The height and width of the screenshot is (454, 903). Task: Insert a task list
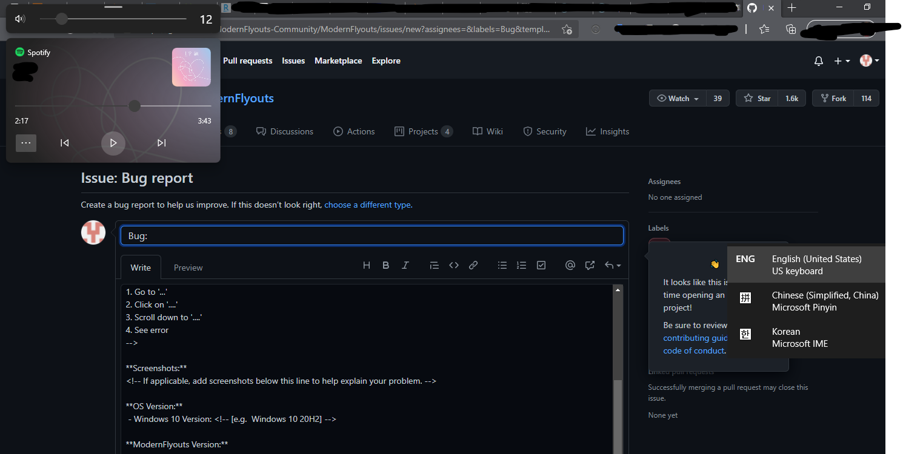[x=541, y=265]
